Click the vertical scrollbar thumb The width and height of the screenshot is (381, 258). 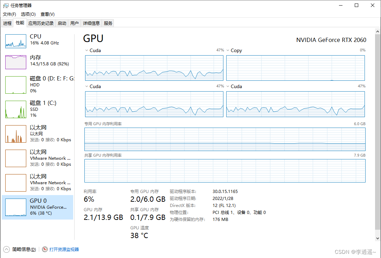click(377, 132)
